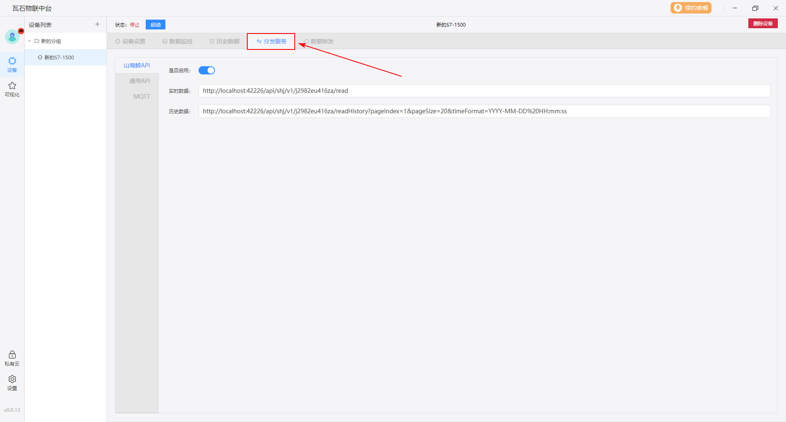
Task: Collapse the 新的分组 tree arrow
Action: coord(29,41)
